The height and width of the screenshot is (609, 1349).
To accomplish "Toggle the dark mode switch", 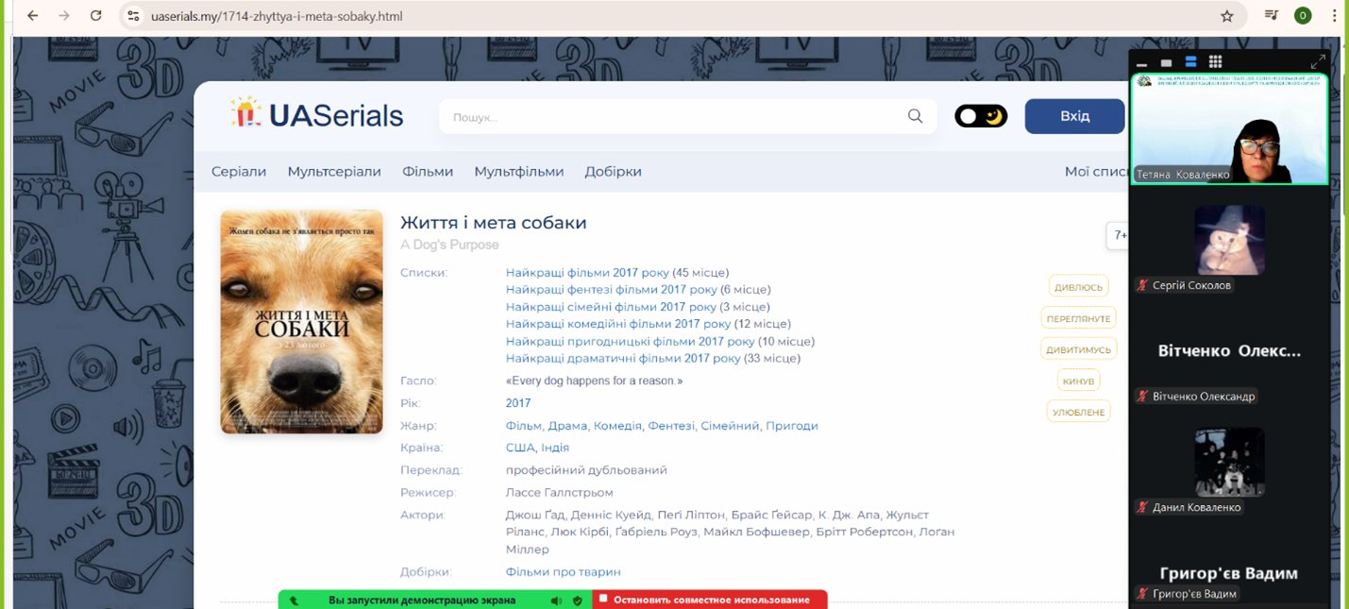I will (981, 116).
